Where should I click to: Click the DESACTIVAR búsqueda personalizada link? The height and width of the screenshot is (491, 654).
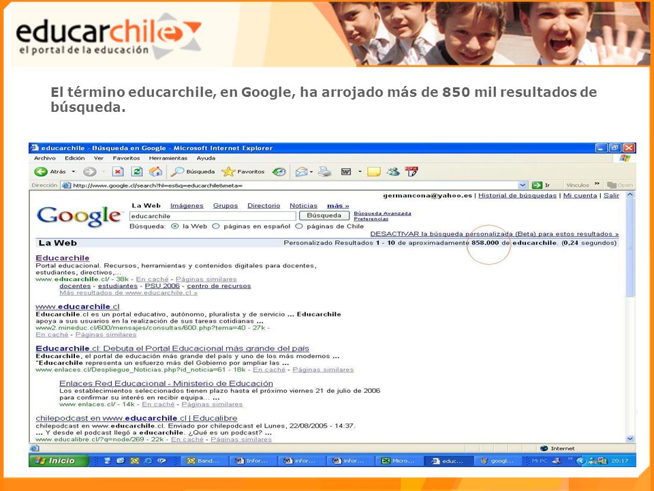495,234
